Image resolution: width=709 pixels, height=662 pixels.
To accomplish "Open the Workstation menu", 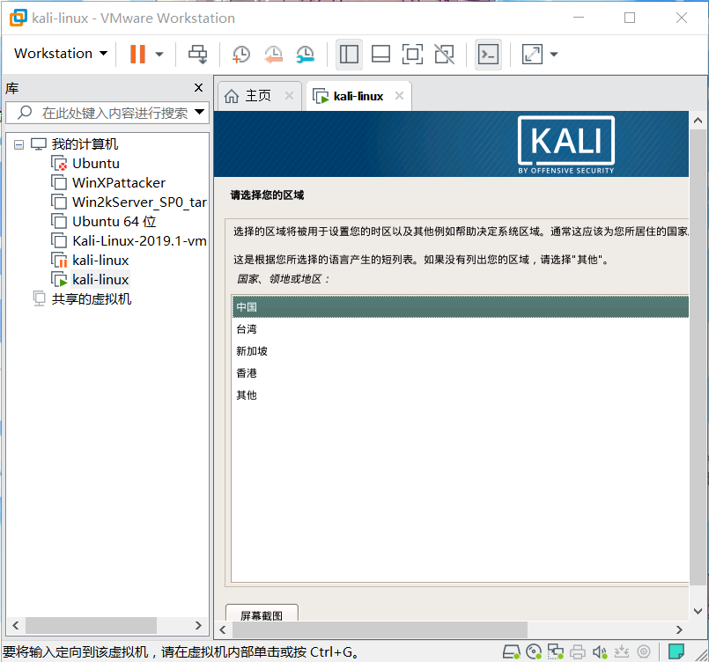I will pyautogui.click(x=61, y=54).
